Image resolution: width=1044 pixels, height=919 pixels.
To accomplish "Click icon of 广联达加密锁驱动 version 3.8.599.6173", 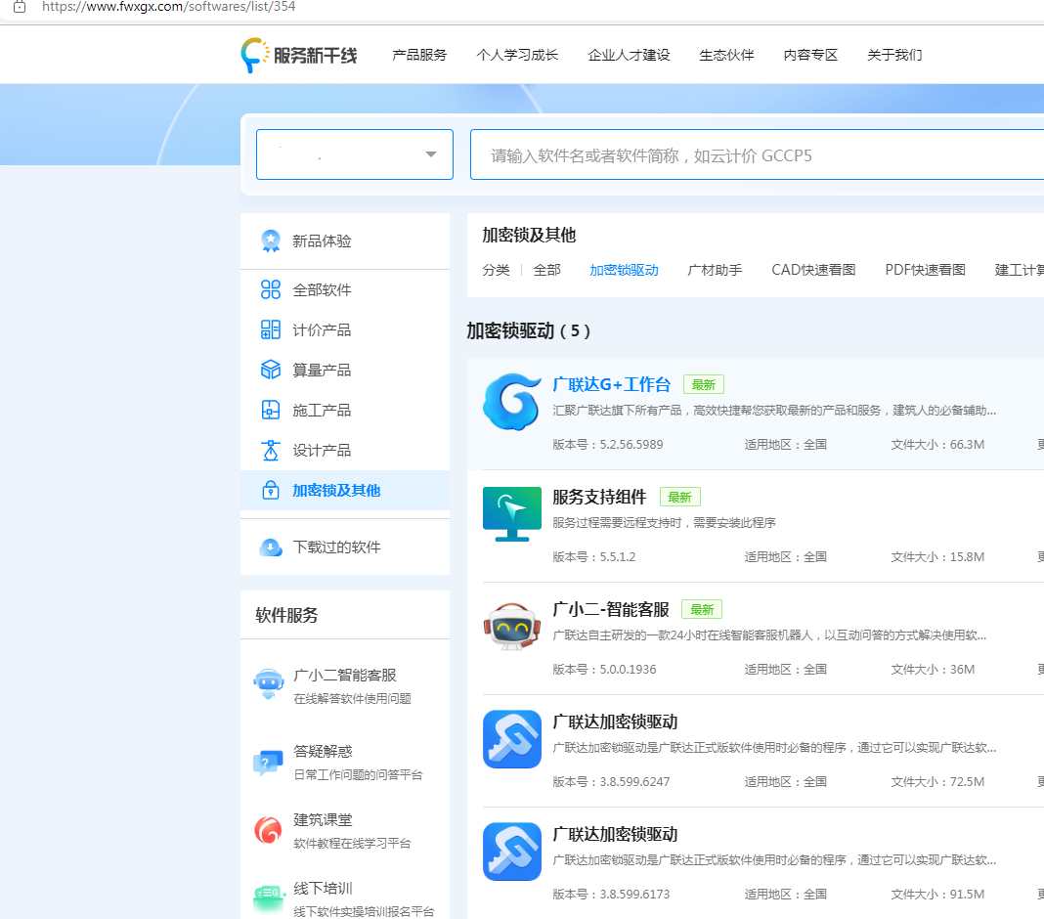I will 512,852.
